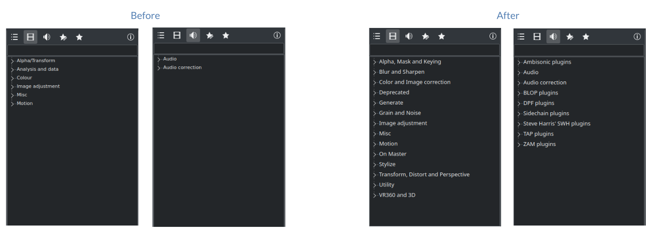Image resolution: width=653 pixels, height=237 pixels.
Task: Click custom effects icon in the Blur and Sharpen panel
Action: [425, 37]
